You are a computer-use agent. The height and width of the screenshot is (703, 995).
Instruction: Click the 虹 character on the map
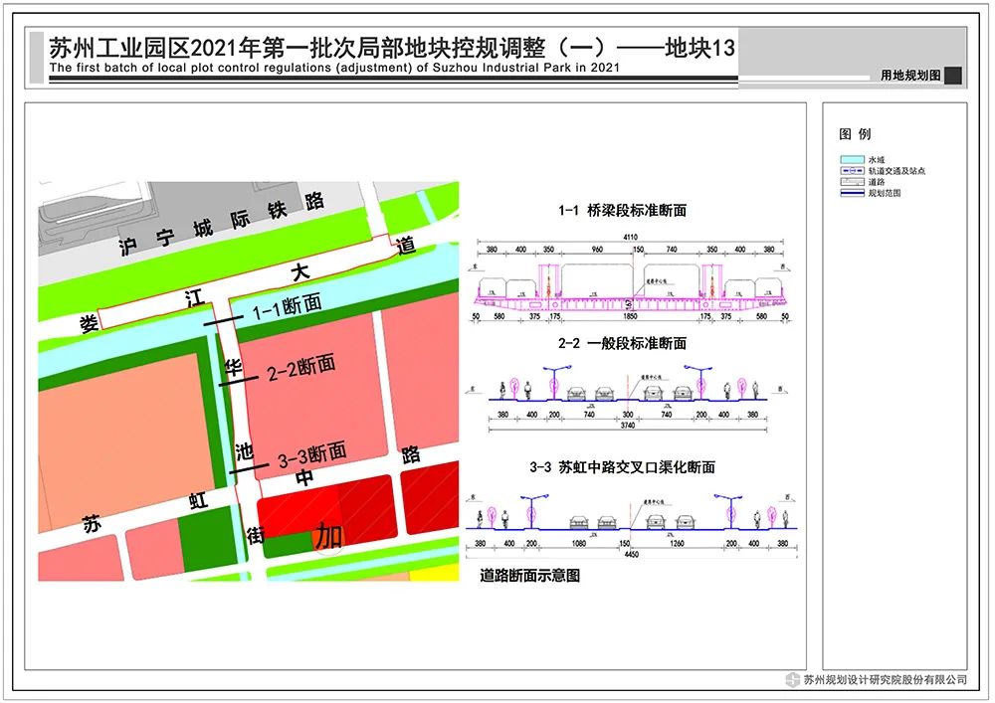pyautogui.click(x=199, y=501)
